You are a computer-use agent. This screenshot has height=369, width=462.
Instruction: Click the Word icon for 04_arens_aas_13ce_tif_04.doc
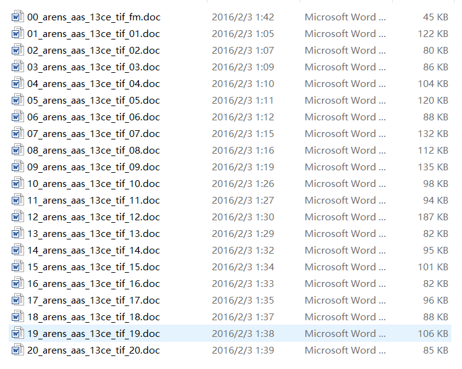(x=17, y=83)
